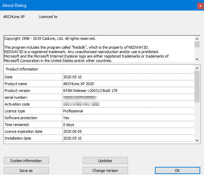
Task: Select the Product version row
Action: pos(99,91)
